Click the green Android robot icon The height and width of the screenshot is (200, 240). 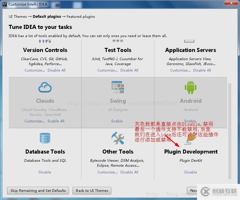191,87
